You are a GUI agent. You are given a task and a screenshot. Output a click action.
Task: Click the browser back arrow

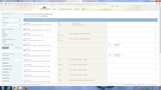coord(1,3)
